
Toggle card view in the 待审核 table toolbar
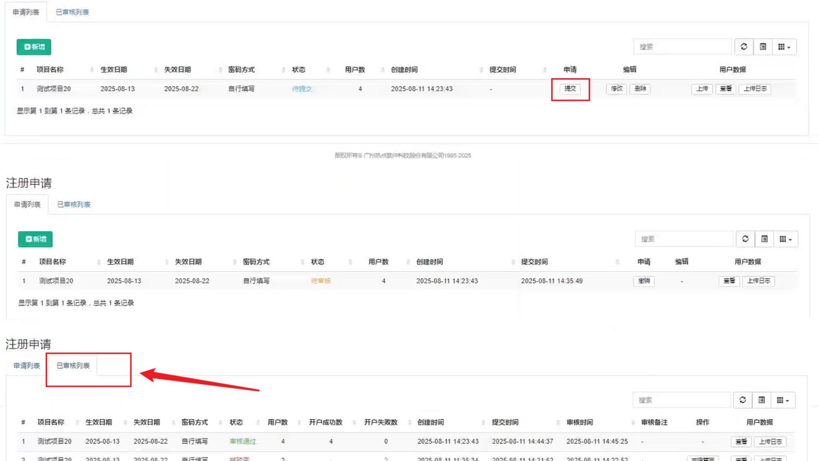point(764,240)
